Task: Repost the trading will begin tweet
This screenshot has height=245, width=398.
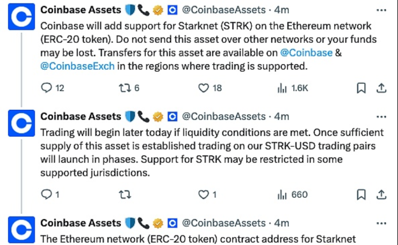Action: [x=125, y=195]
